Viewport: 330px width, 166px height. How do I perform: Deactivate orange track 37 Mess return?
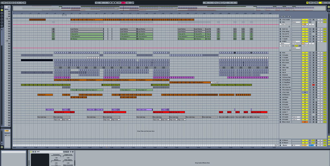click(x=305, y=122)
